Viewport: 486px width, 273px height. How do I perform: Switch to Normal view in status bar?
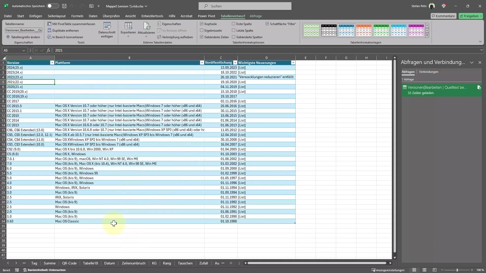click(x=414, y=270)
